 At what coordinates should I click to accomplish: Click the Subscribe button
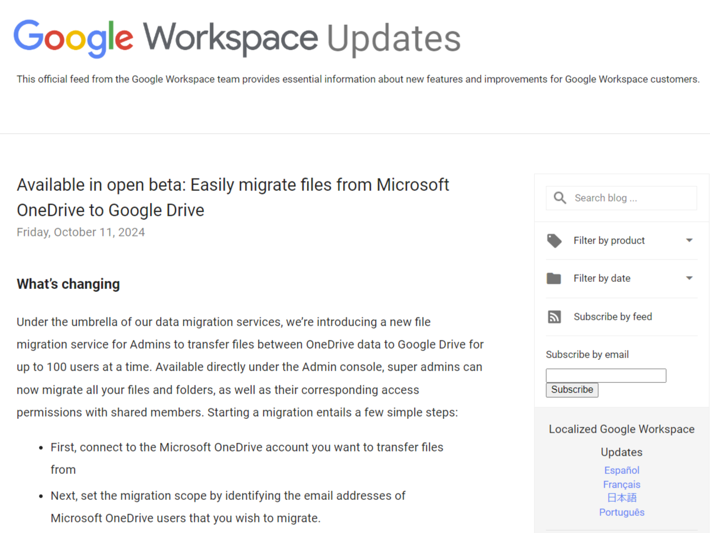(x=571, y=389)
